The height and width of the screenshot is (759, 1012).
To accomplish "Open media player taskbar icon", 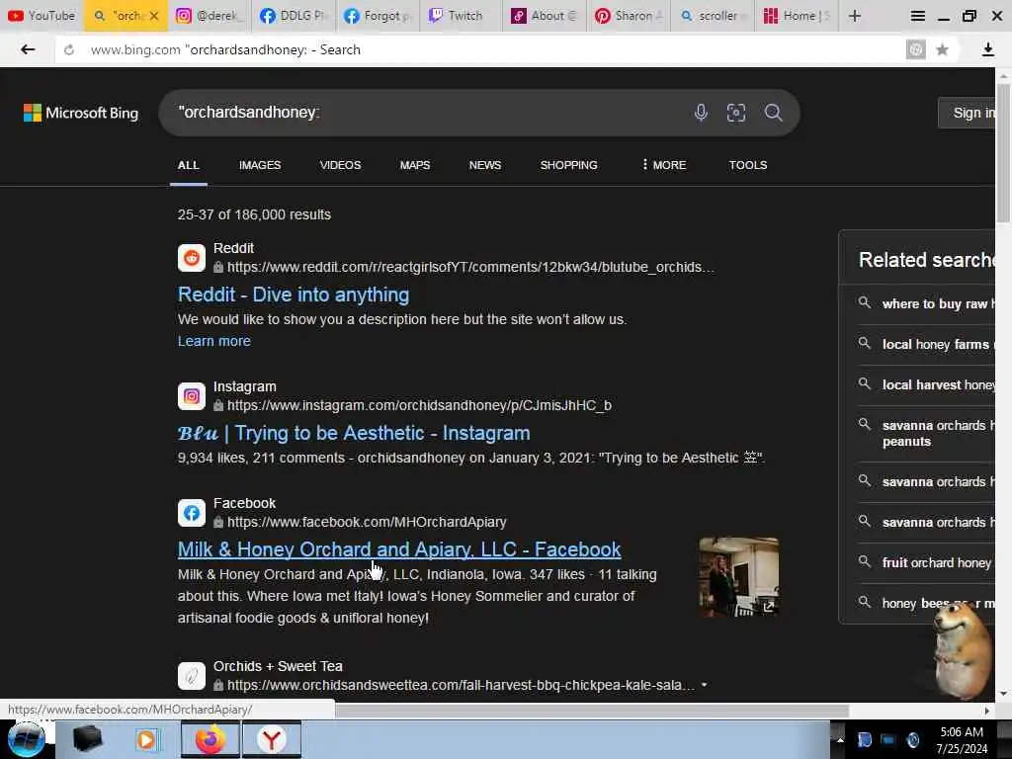I will pyautogui.click(x=146, y=739).
